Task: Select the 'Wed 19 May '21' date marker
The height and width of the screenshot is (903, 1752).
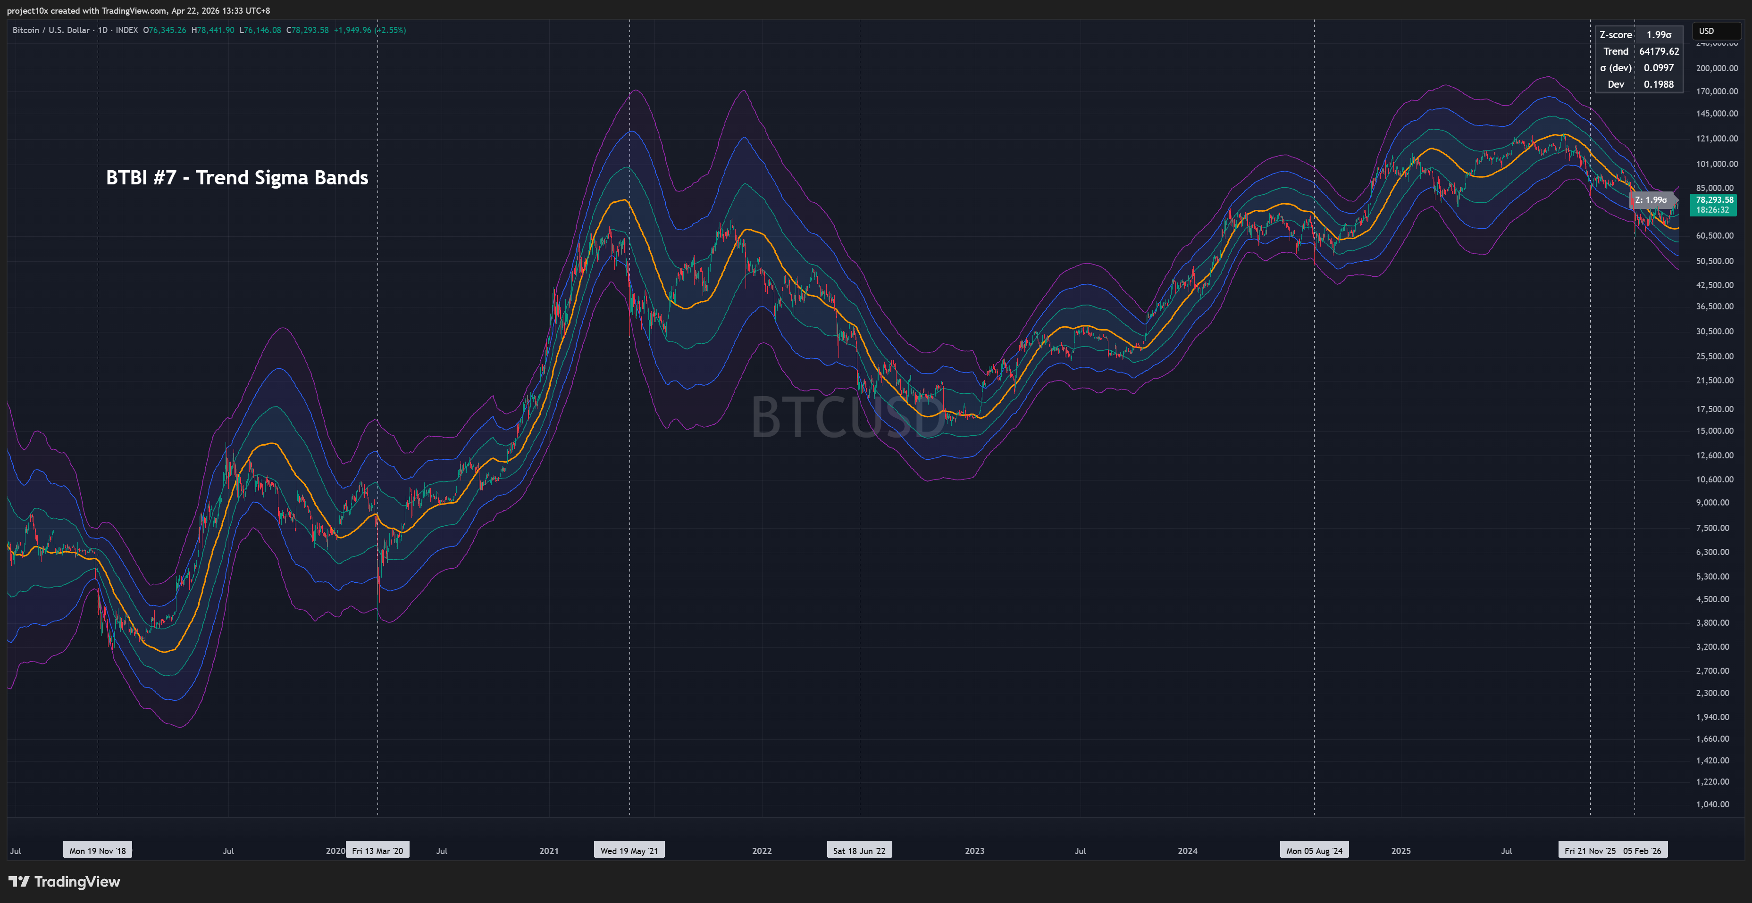Action: [629, 850]
